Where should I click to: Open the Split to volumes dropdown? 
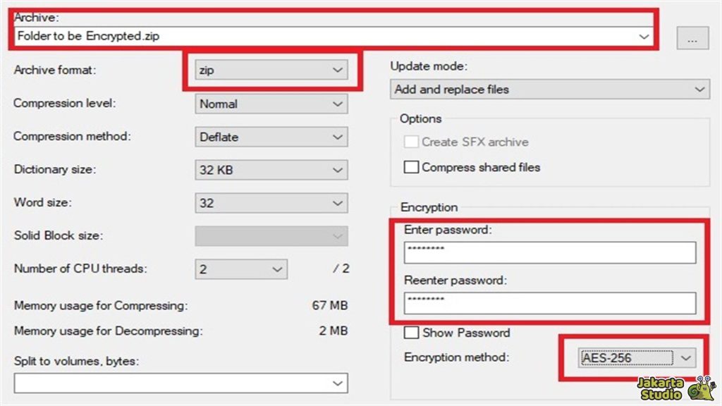[338, 383]
